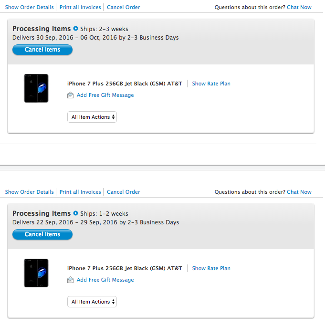Screen dimensions: 325x326
Task: Click envelope gift icon in second order
Action: click(x=71, y=280)
